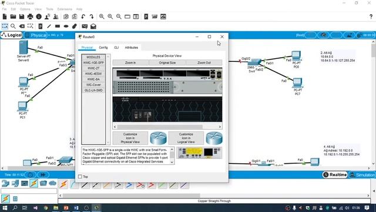Switch to Realtime mode

pyautogui.click(x=335, y=175)
